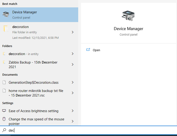Click the GenerationStep$Decoration.class document icon

point(4,82)
